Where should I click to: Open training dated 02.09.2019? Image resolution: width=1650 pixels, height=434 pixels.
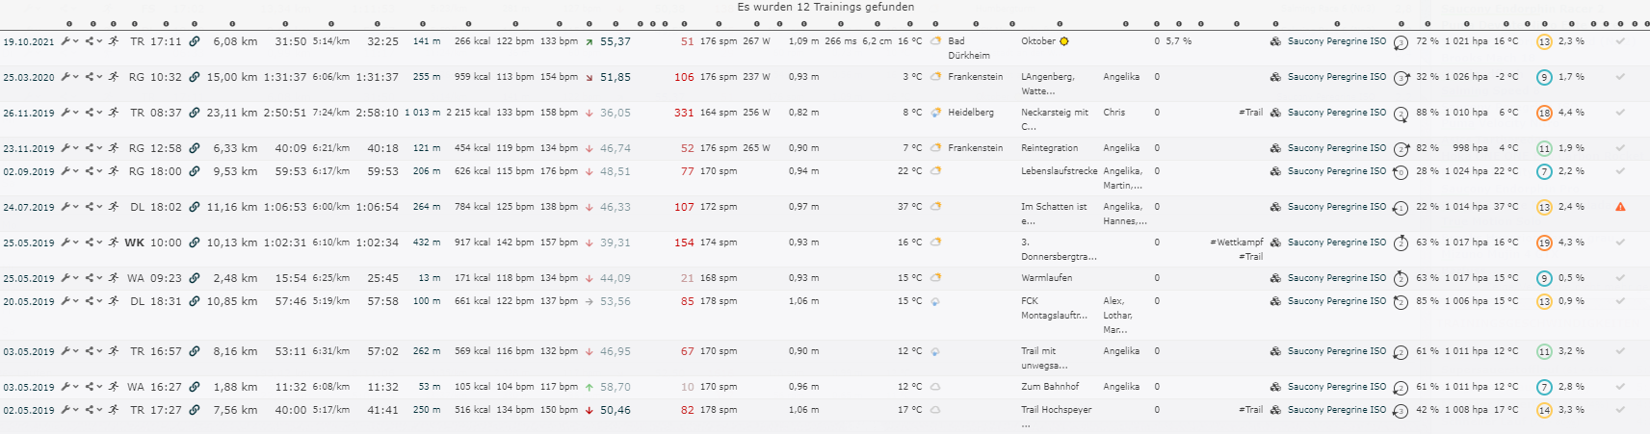point(28,172)
